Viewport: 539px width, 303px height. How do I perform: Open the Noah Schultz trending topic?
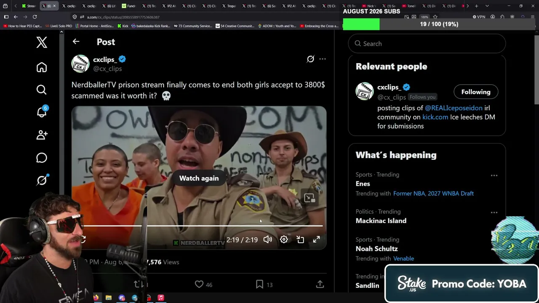click(x=376, y=249)
